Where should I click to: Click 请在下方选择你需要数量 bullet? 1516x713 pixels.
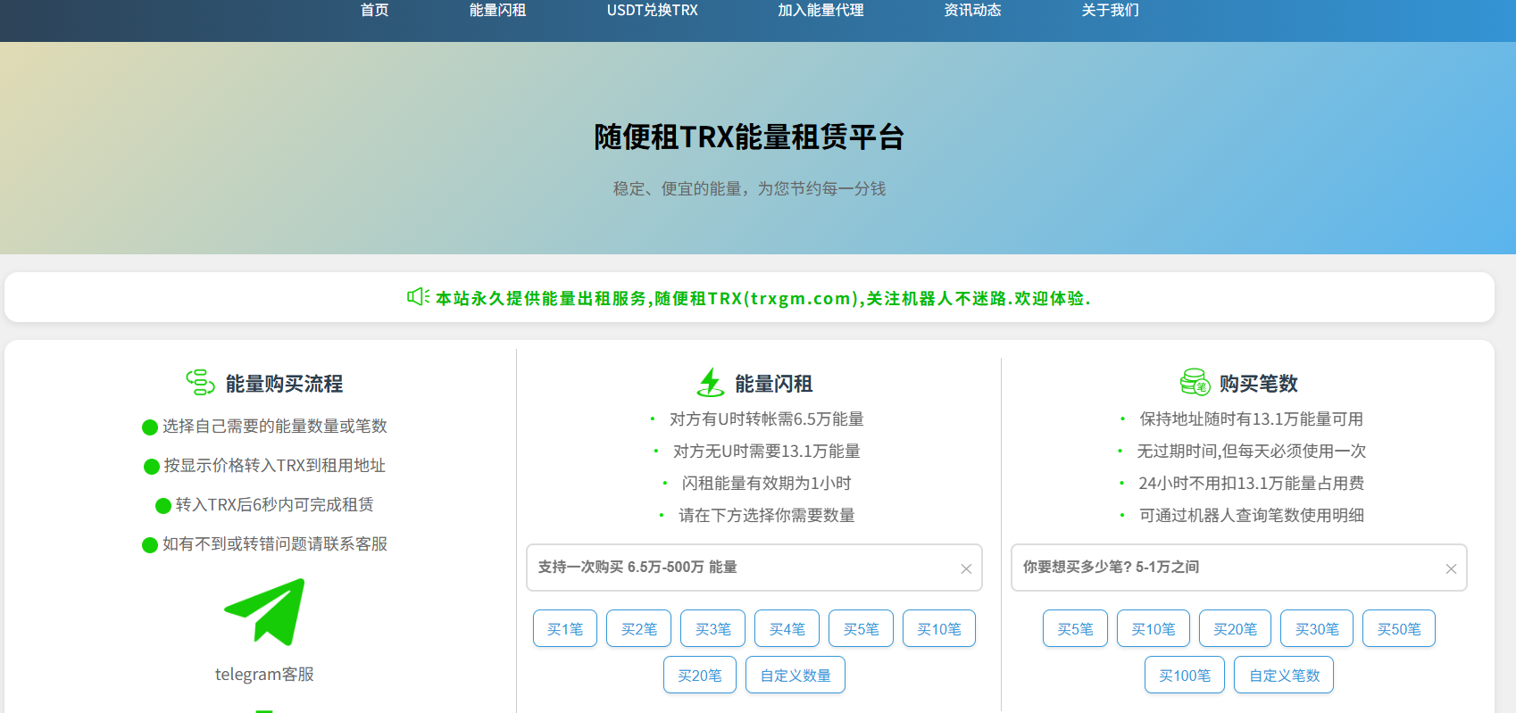click(x=767, y=515)
